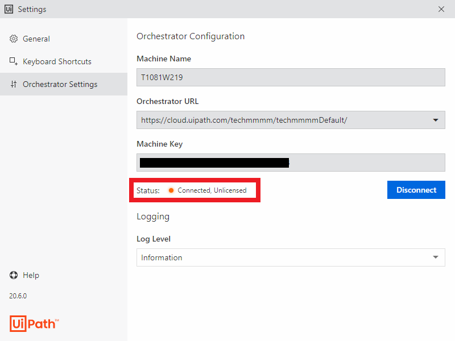The image size is (455, 341).
Task: Select the Orchestrator Settings tab
Action: coord(60,84)
